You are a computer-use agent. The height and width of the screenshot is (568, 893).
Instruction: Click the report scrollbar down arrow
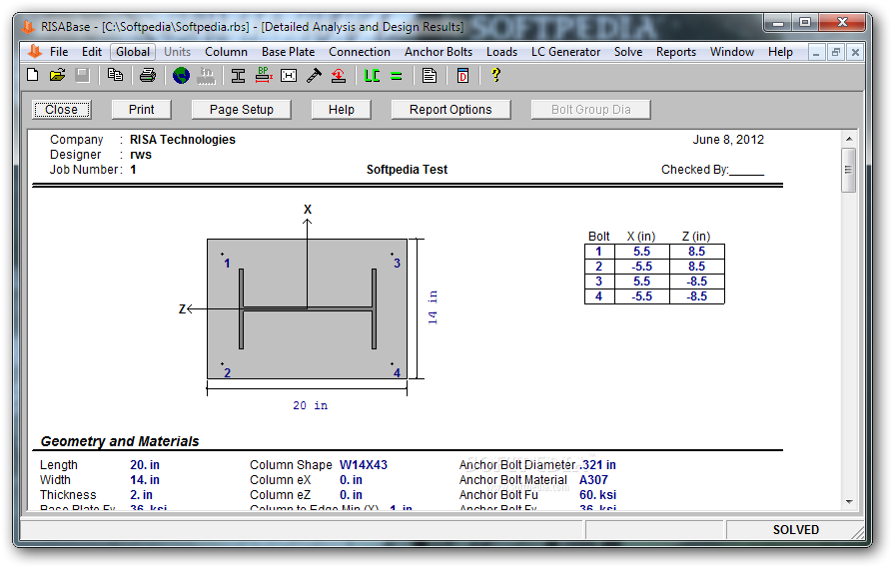[849, 502]
